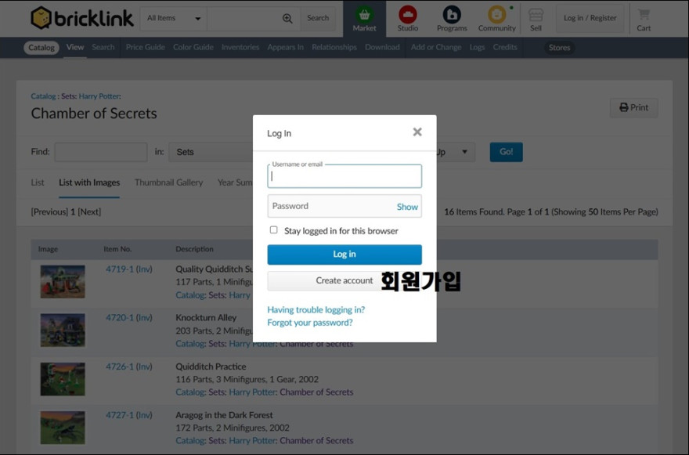The image size is (689, 455).
Task: Click the Find text field
Action: pyautogui.click(x=101, y=152)
